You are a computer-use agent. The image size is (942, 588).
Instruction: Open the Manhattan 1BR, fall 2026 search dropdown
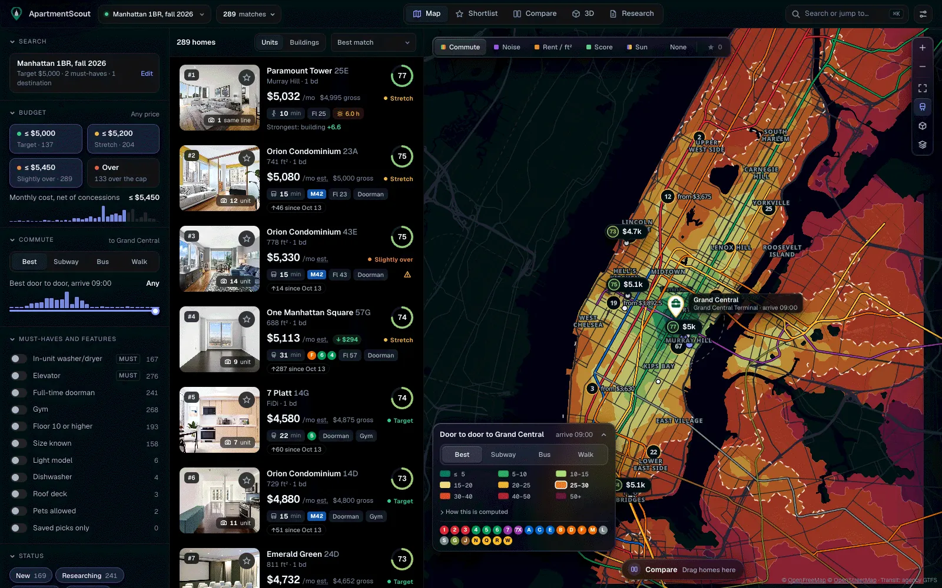pyautogui.click(x=155, y=14)
